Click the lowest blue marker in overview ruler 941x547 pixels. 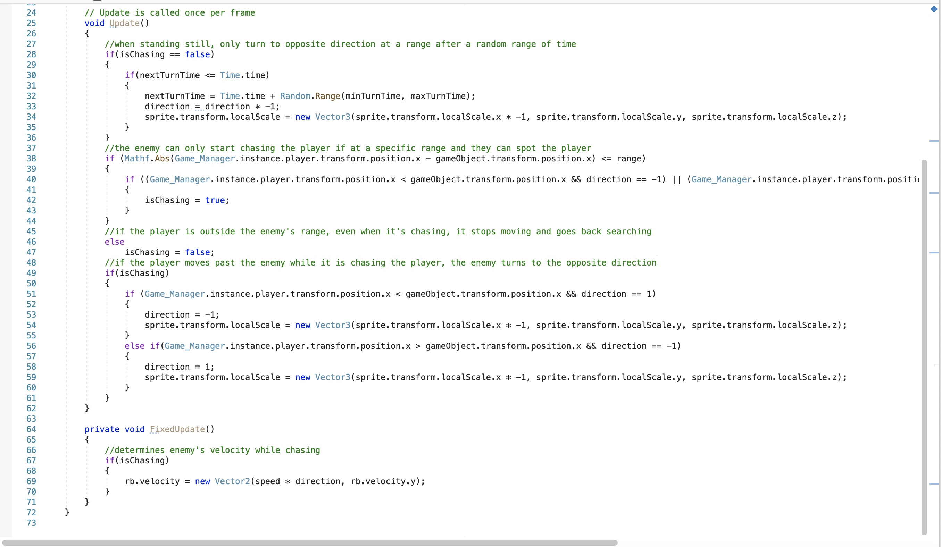933,484
